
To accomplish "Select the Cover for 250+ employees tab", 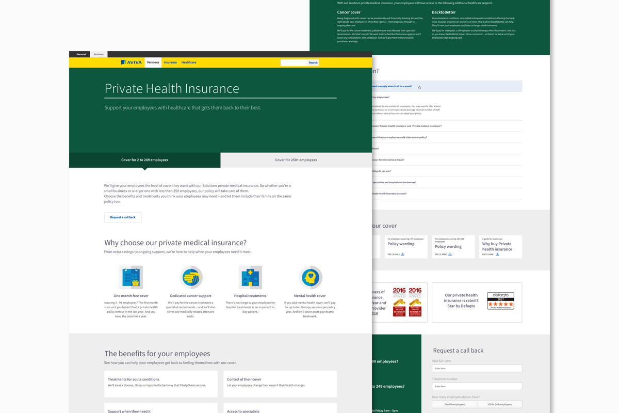I will point(296,160).
